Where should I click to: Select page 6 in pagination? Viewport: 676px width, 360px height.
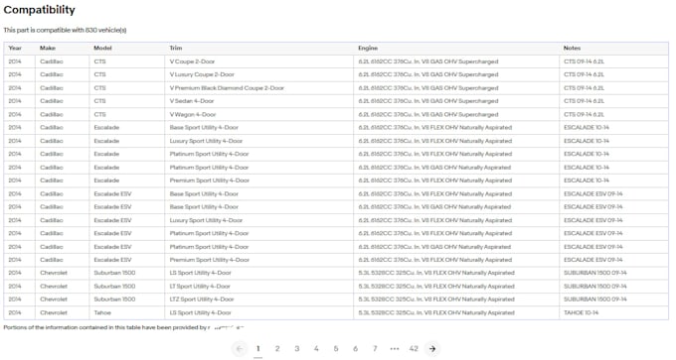click(x=355, y=348)
